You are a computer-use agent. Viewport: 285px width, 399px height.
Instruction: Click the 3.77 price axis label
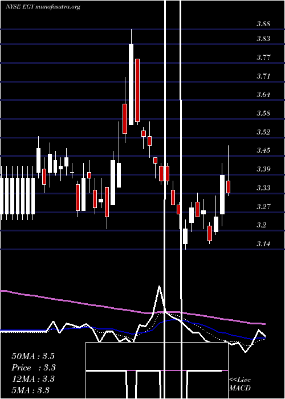click(263, 57)
